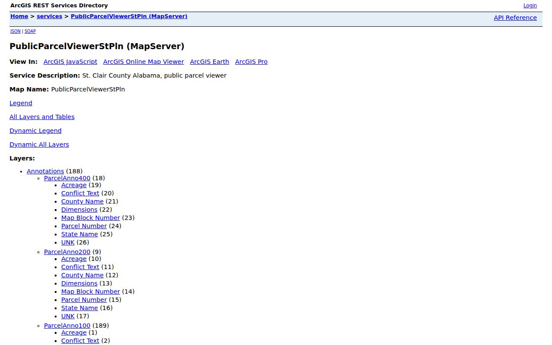Click PublicParcelViewerStPln (MapServer) breadcrumb link
The image size is (552, 345).
tap(129, 16)
